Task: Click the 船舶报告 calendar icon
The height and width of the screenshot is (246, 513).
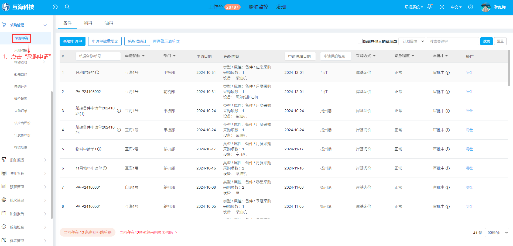Action: [x=4, y=213]
